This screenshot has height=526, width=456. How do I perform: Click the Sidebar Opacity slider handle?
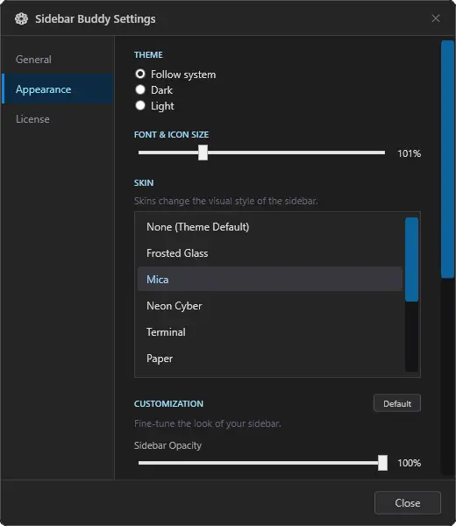382,463
